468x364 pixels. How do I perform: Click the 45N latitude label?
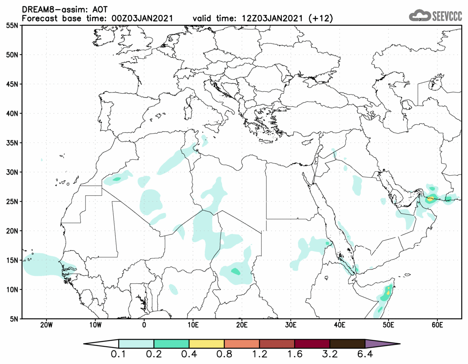[x=12, y=84]
